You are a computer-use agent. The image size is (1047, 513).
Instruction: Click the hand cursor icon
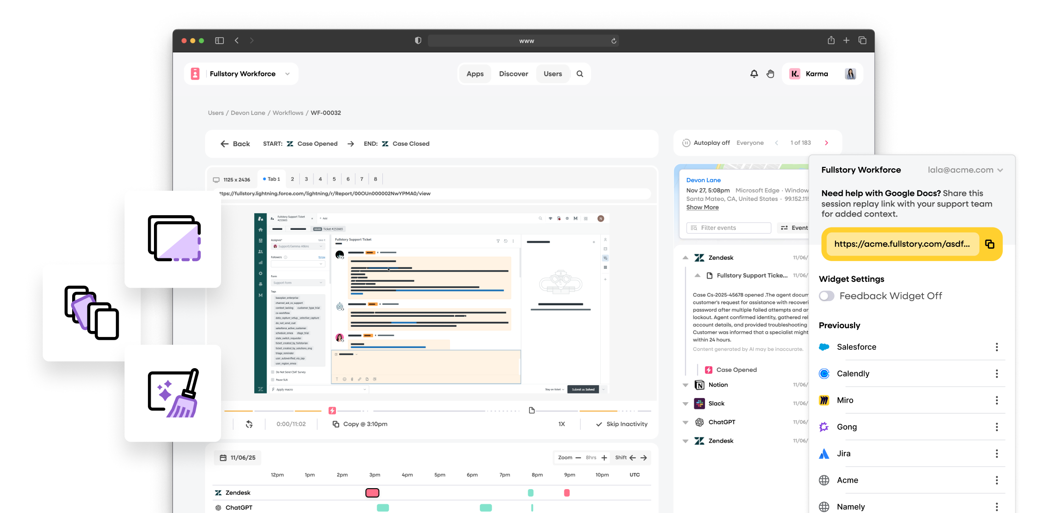click(x=770, y=74)
